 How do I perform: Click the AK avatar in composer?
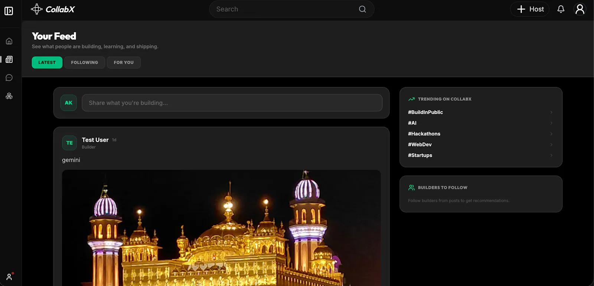click(69, 103)
